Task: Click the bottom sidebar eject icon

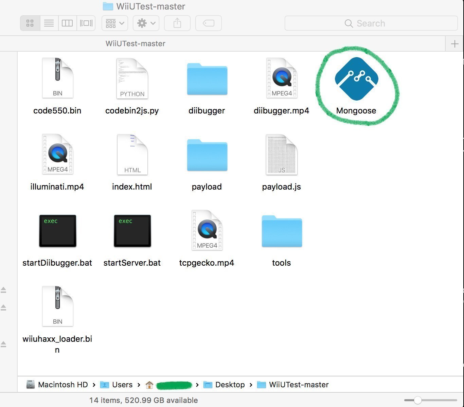Action: (x=3, y=344)
